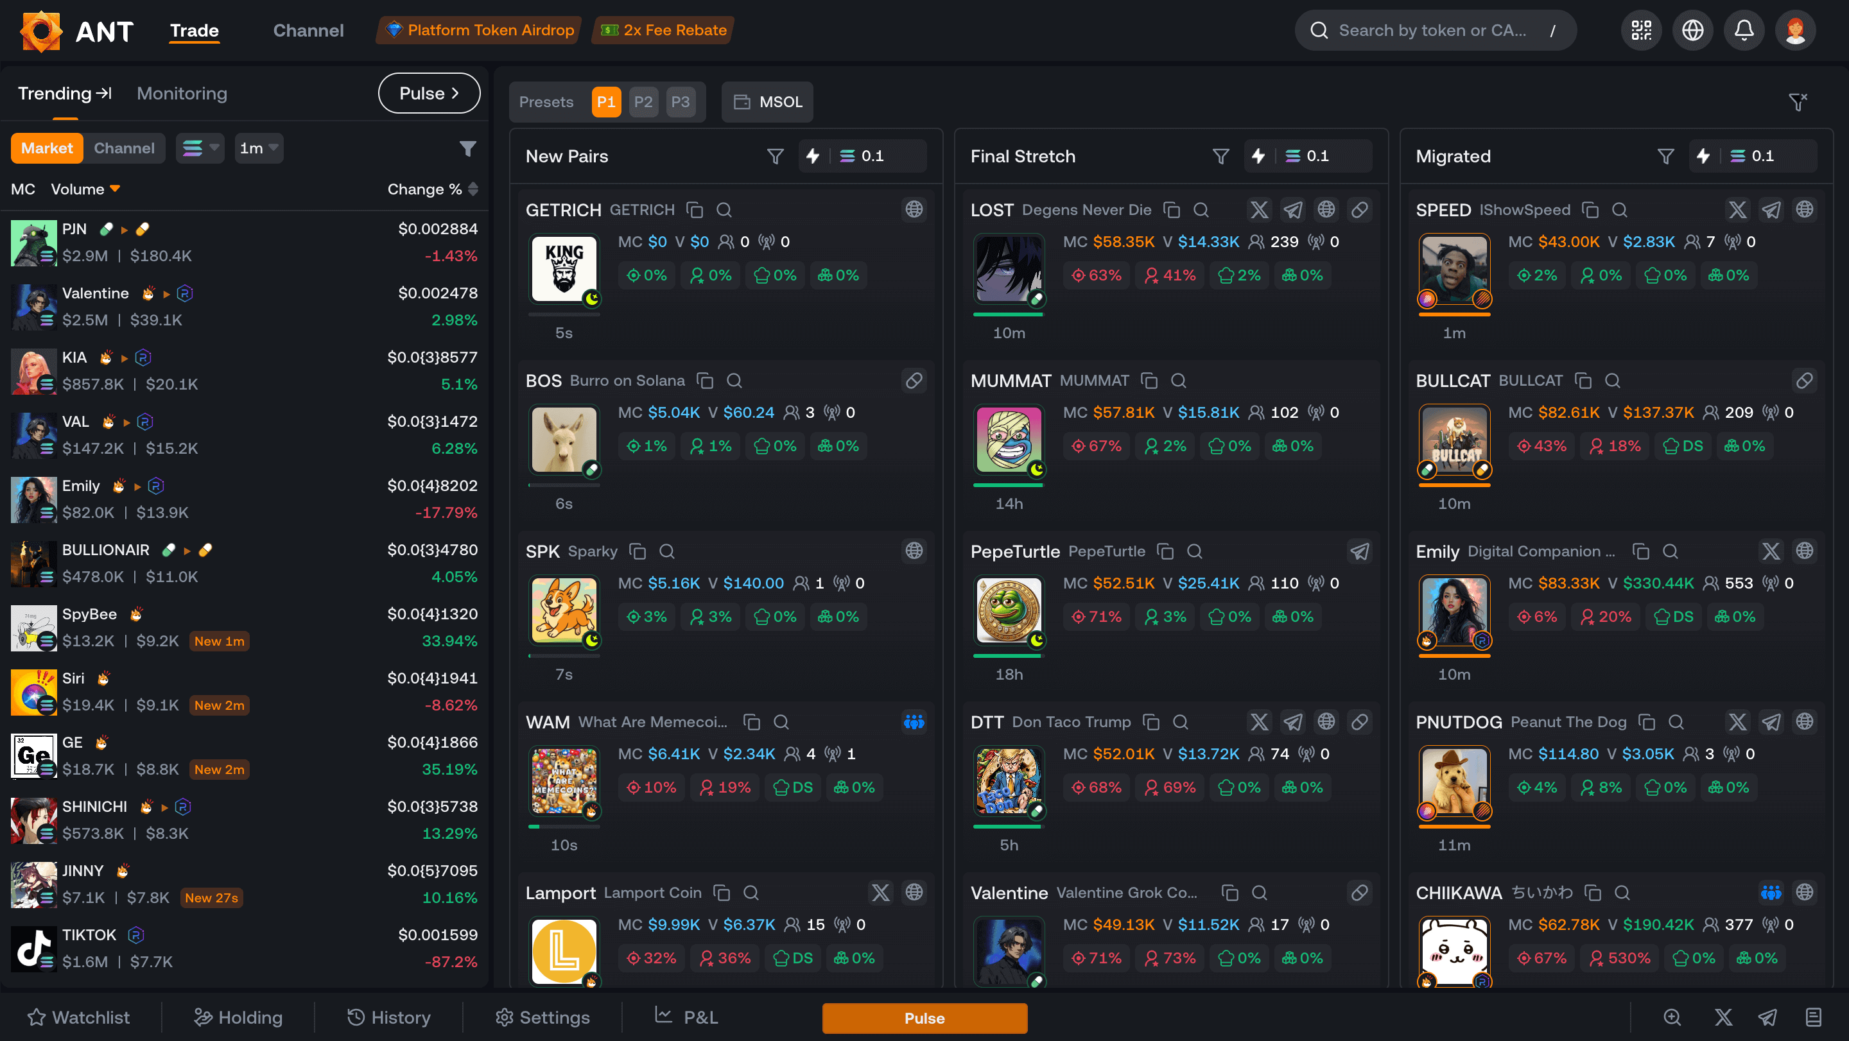Screen dimensions: 1849x1041
Task: Open the Telegram link for LOST token
Action: [1293, 209]
